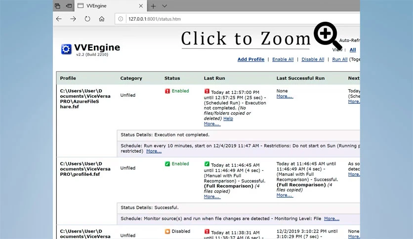413x239 pixels.
Task: Click Enable All profiles link
Action: click(x=283, y=59)
